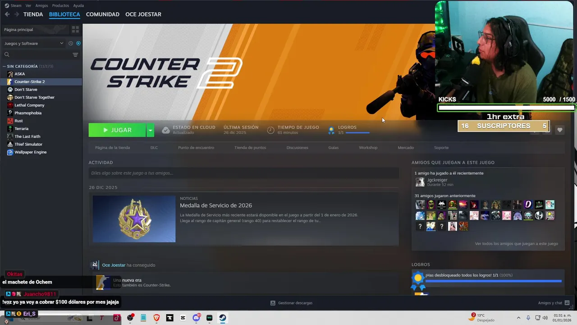This screenshot has width=577, height=325.
Task: Open the Productos menu
Action: pyautogui.click(x=60, y=5)
